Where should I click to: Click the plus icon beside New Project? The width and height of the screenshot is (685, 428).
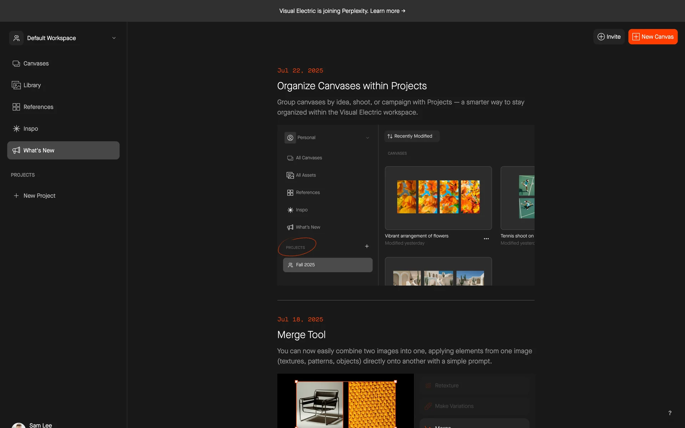[16, 196]
